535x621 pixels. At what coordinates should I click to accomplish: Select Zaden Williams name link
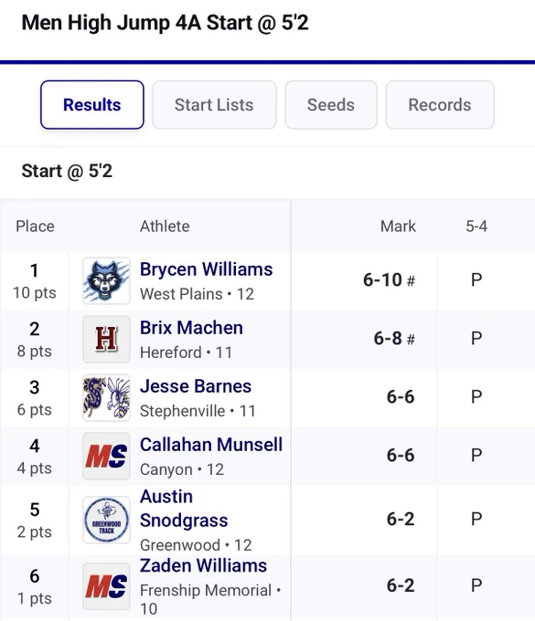click(203, 565)
